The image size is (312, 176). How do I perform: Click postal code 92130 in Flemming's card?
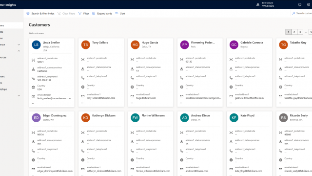189,62
